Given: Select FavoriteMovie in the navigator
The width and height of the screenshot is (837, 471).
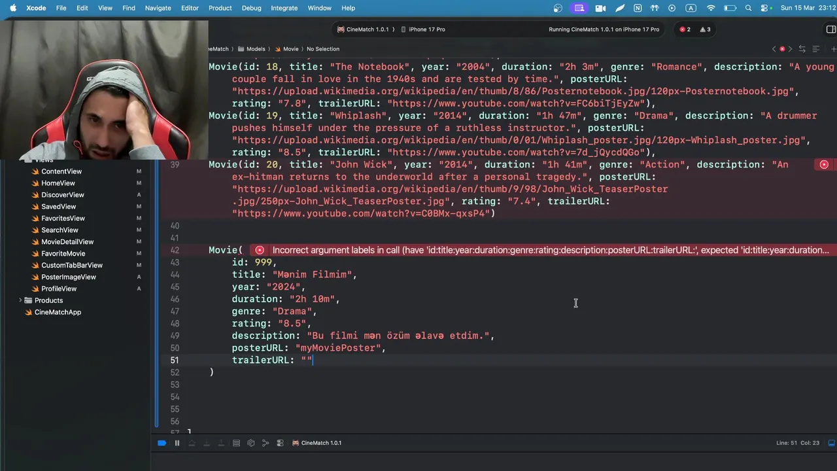Looking at the screenshot, I should point(63,254).
